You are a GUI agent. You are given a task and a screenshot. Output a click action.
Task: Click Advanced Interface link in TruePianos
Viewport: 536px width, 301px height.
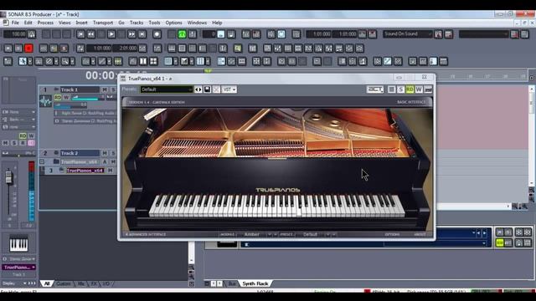tap(146, 234)
